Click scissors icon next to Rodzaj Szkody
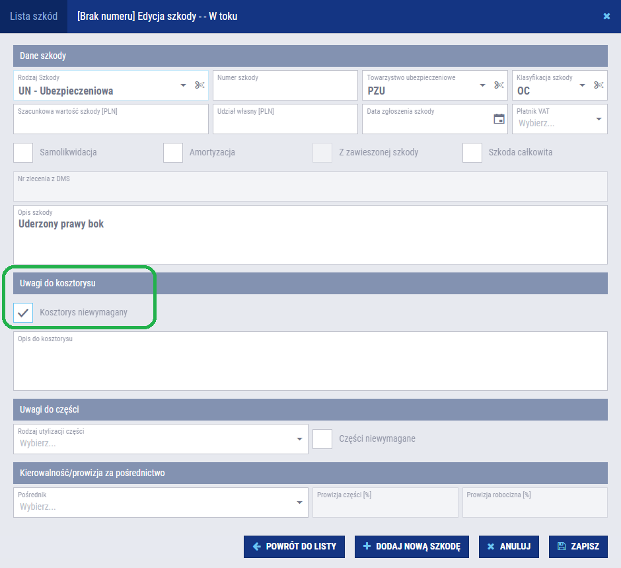Viewport: 621px width, 568px height. (x=200, y=85)
